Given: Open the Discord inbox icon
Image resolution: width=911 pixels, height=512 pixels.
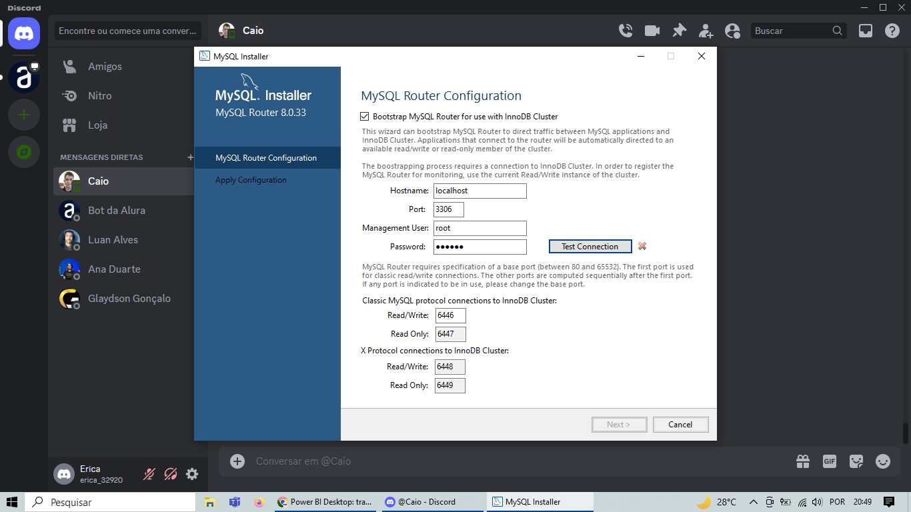Looking at the screenshot, I should 865,31.
